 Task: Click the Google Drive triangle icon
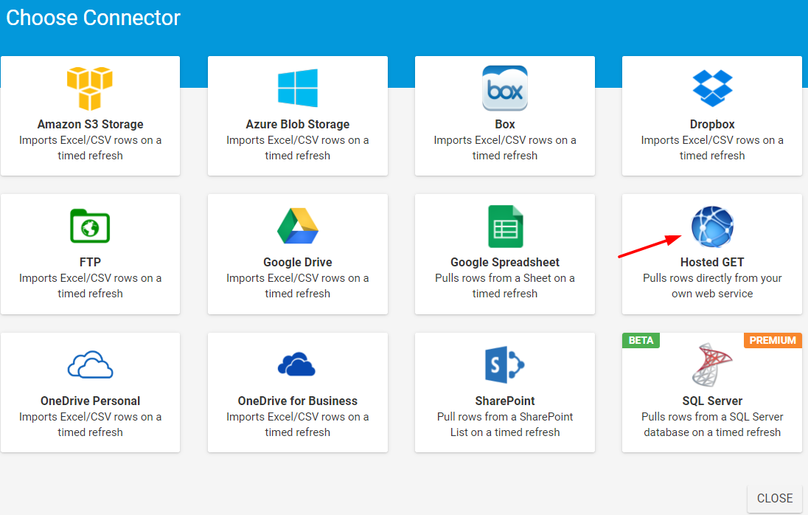pos(298,226)
